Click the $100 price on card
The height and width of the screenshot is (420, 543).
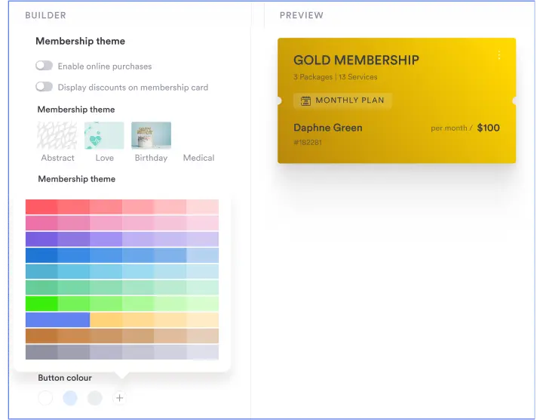click(x=488, y=128)
